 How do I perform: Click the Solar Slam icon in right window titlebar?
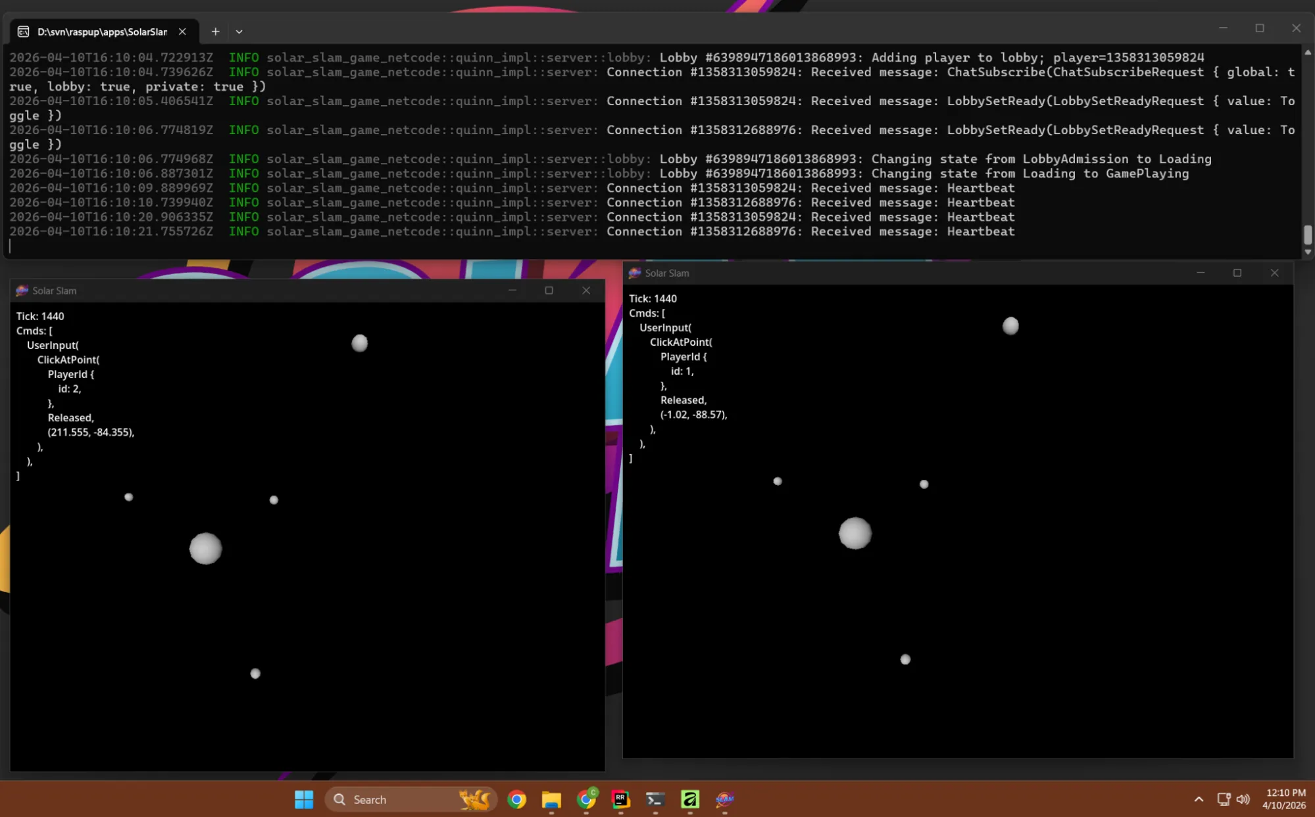[x=634, y=273]
